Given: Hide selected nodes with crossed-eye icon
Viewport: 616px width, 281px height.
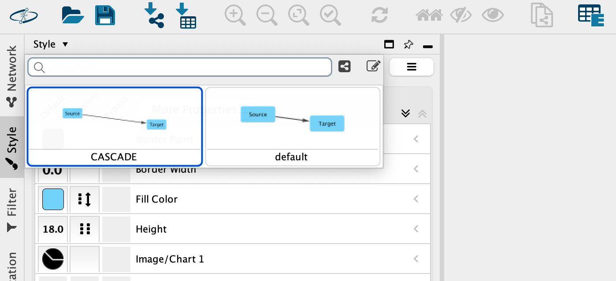Looking at the screenshot, I should click(461, 15).
